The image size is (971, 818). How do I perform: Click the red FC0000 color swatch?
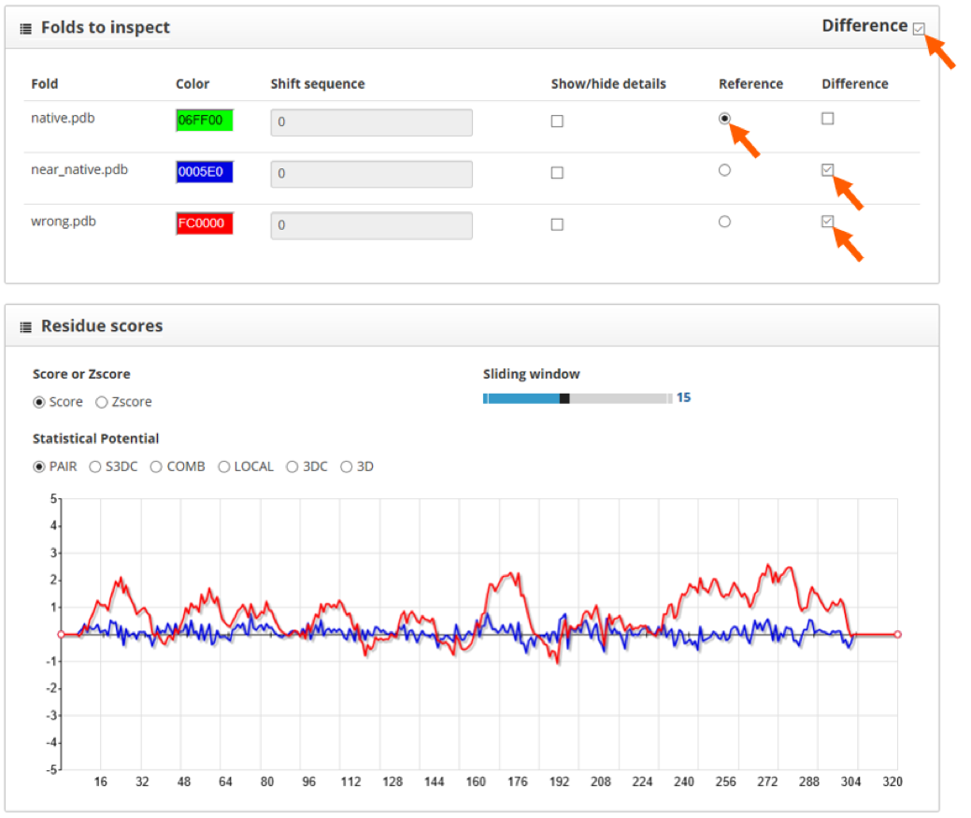point(205,223)
